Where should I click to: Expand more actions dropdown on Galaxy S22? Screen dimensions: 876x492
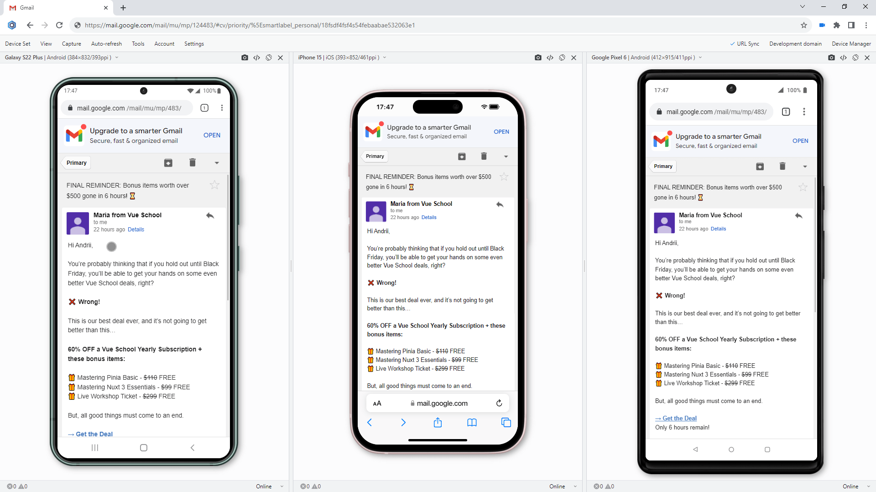[x=217, y=163]
